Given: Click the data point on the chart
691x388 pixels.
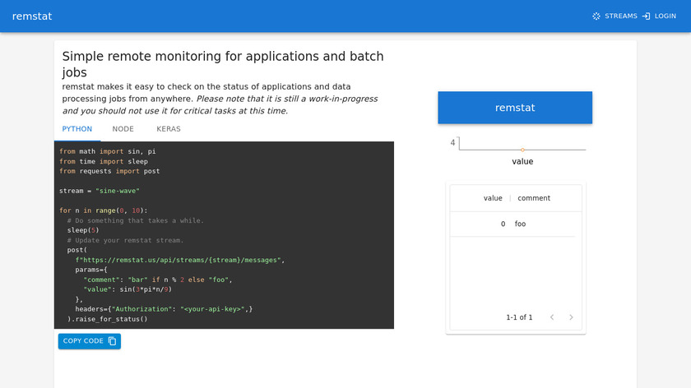Looking at the screenshot, I should pyautogui.click(x=522, y=150).
